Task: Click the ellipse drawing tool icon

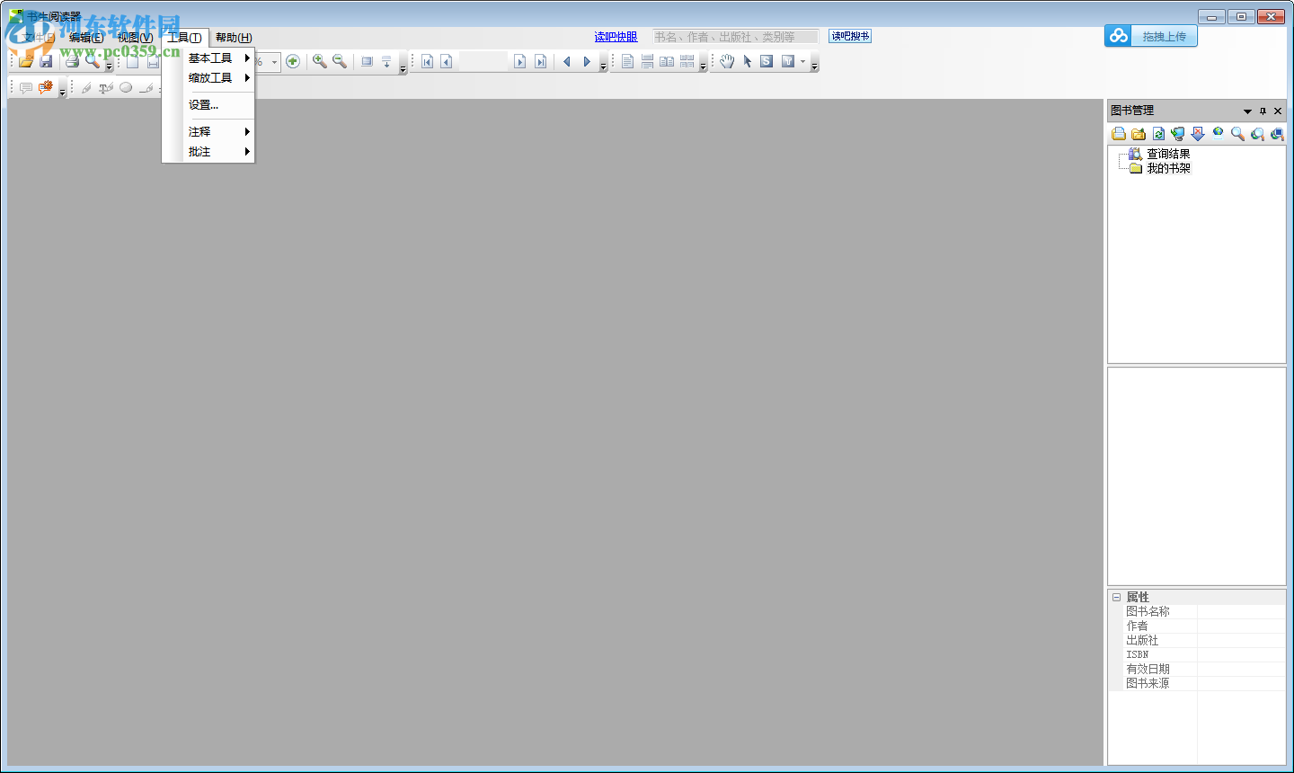Action: pyautogui.click(x=126, y=87)
